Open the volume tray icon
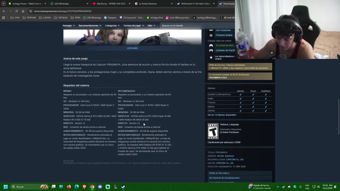340x191 pixels. click(x=318, y=187)
